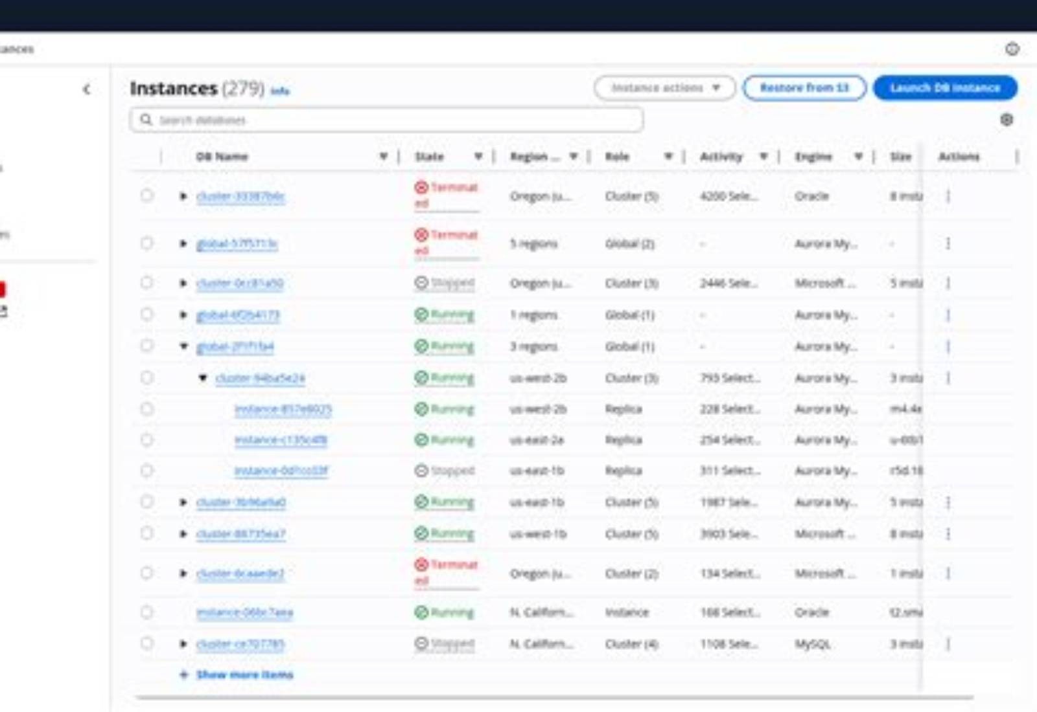Open the Role column filter arrow
This screenshot has width=1037, height=712.
click(x=668, y=156)
